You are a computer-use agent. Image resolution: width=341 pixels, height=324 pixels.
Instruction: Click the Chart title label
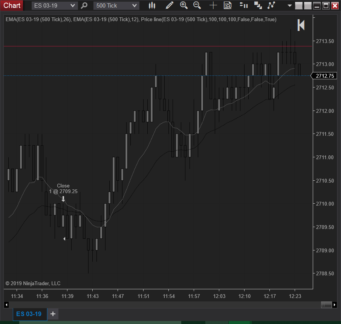pyautogui.click(x=12, y=5)
